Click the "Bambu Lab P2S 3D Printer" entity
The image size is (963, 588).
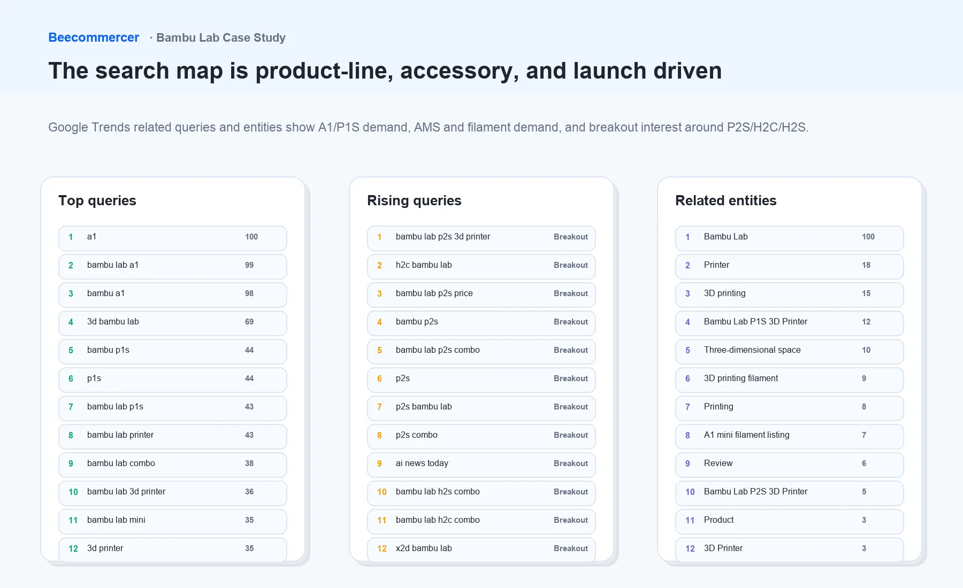(x=790, y=493)
